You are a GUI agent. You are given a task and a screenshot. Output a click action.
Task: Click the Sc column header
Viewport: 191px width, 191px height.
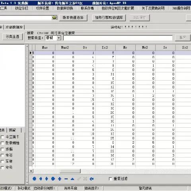point(165,47)
